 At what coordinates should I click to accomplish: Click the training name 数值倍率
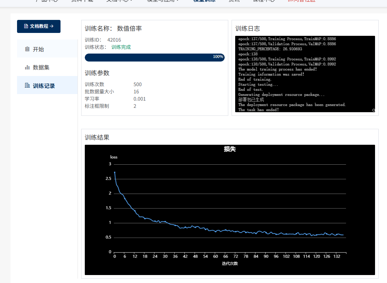(129, 29)
